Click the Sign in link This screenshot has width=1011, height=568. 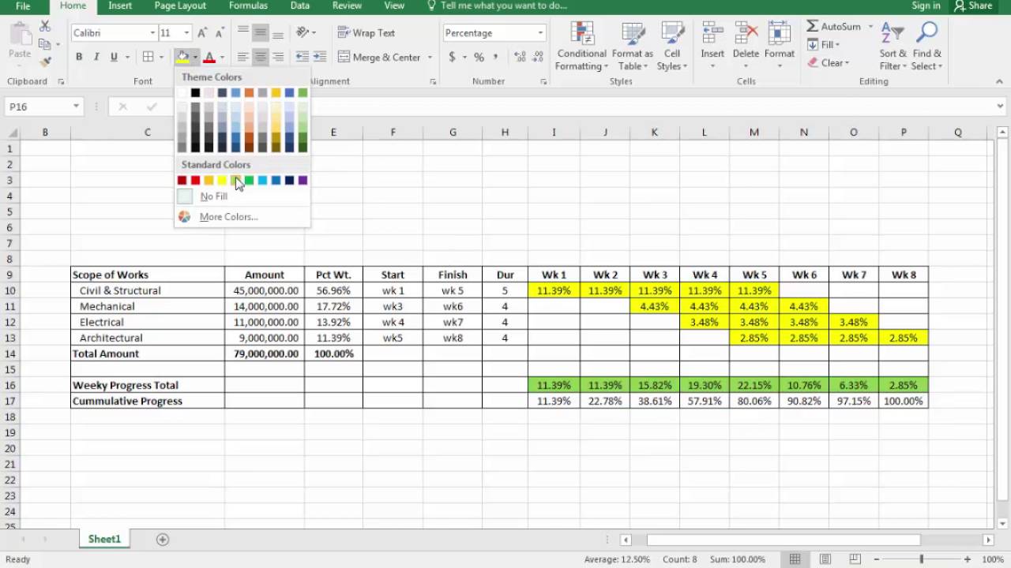coord(926,6)
